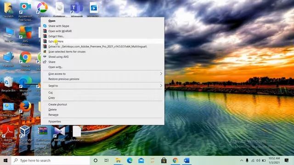Choose Extract to _Getintopc.com folder option
Viewport: 294px width, 165px height.
(102, 46)
